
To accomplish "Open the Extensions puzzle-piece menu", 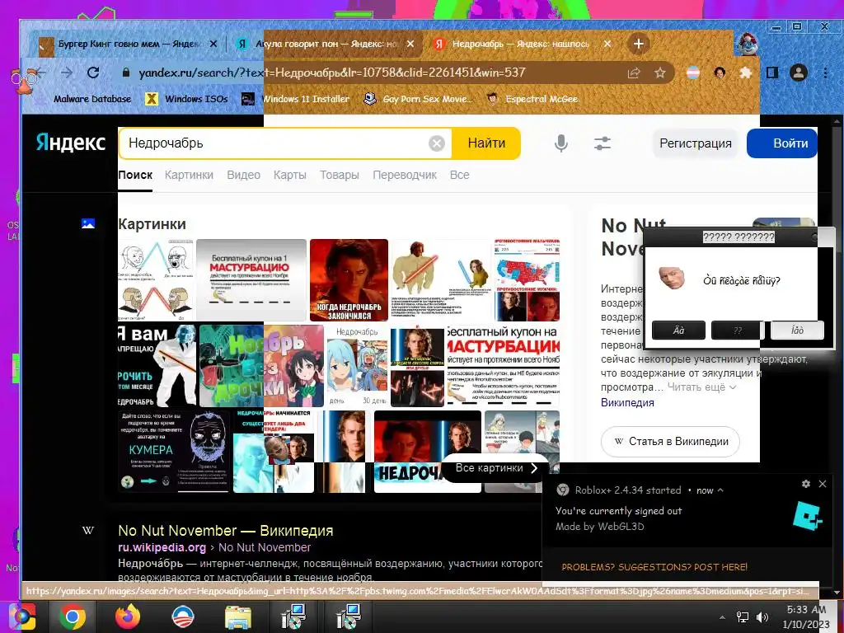I will point(745,73).
